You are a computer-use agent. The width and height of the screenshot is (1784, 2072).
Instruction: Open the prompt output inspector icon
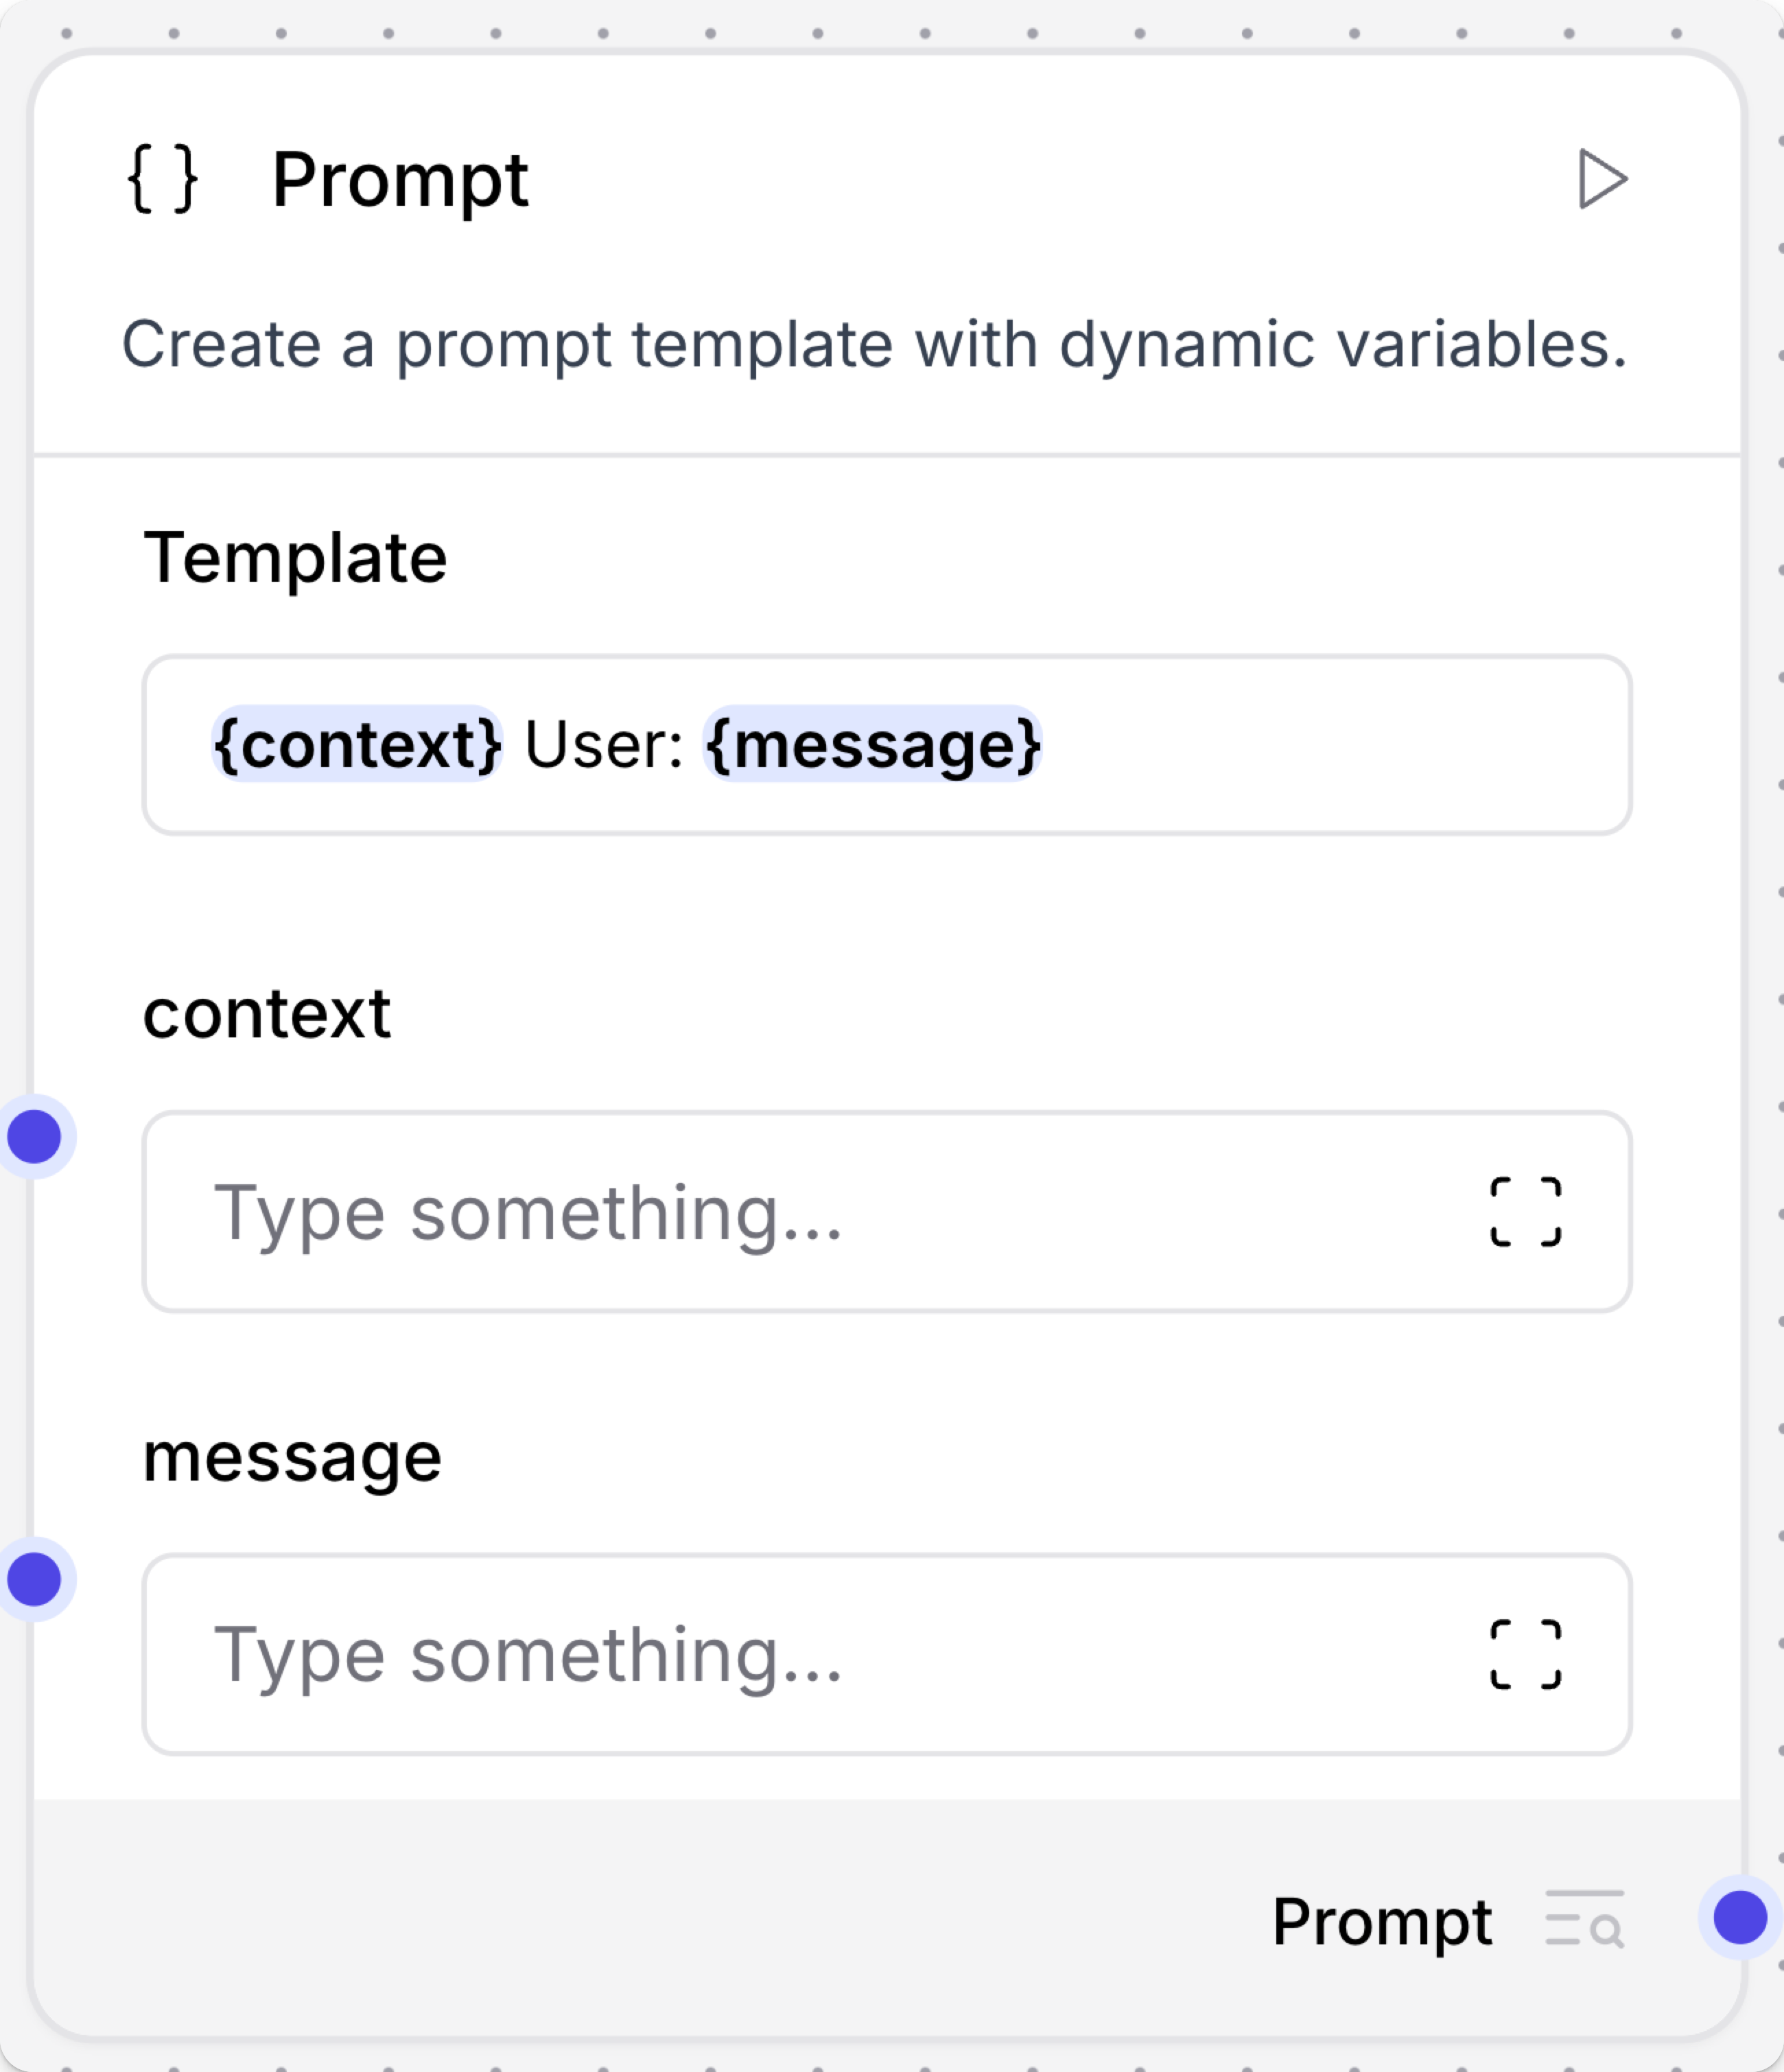tap(1584, 1920)
